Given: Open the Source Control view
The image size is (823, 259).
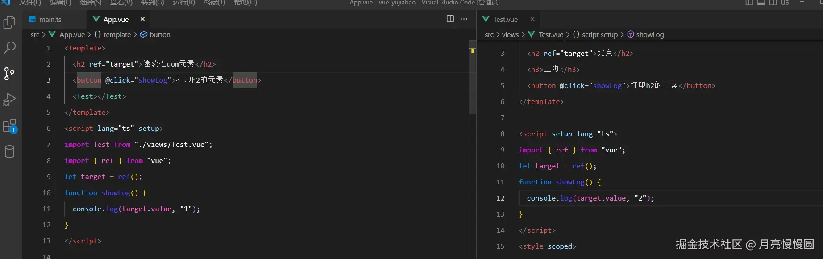Looking at the screenshot, I should pos(9,74).
